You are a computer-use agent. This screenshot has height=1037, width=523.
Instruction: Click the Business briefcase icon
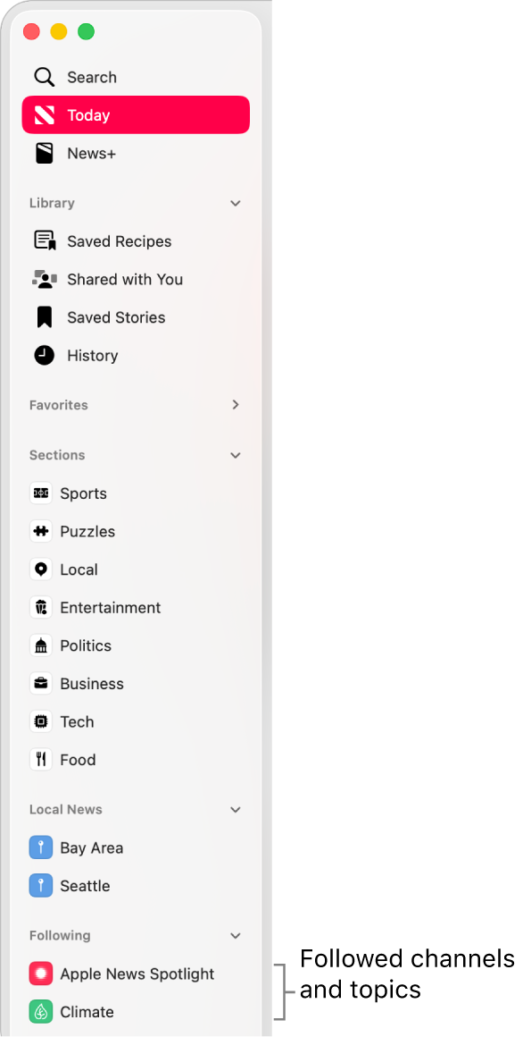[41, 683]
